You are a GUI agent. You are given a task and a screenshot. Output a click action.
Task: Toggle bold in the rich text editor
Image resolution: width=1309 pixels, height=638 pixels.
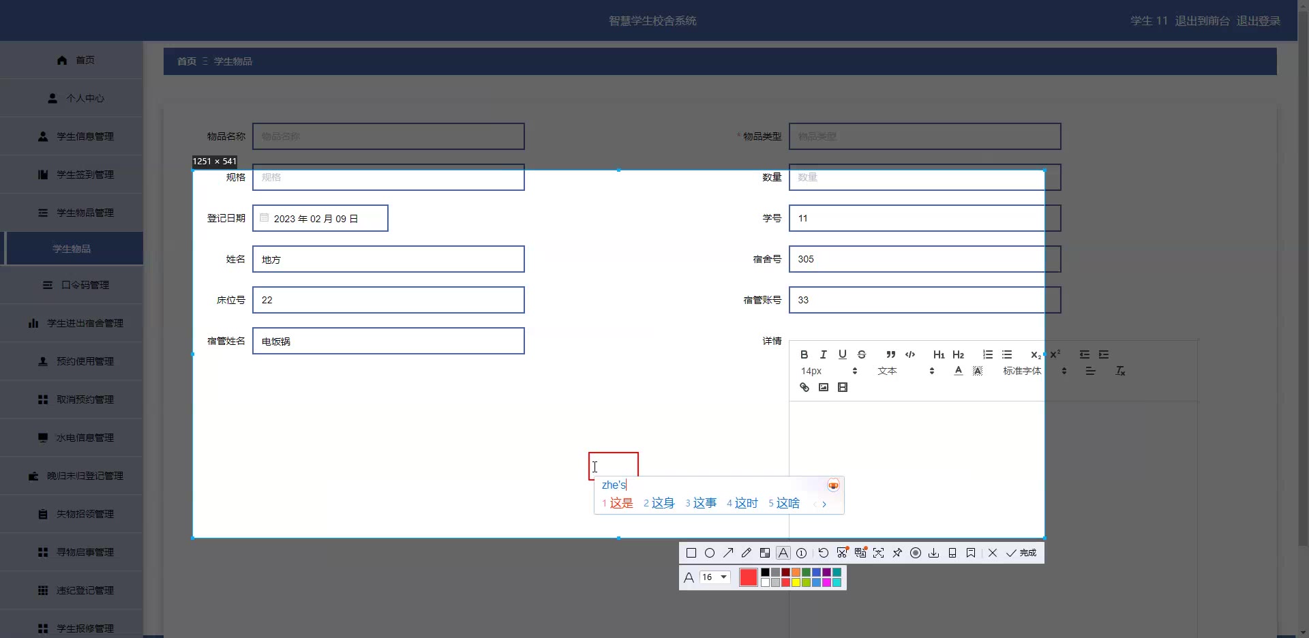point(804,354)
